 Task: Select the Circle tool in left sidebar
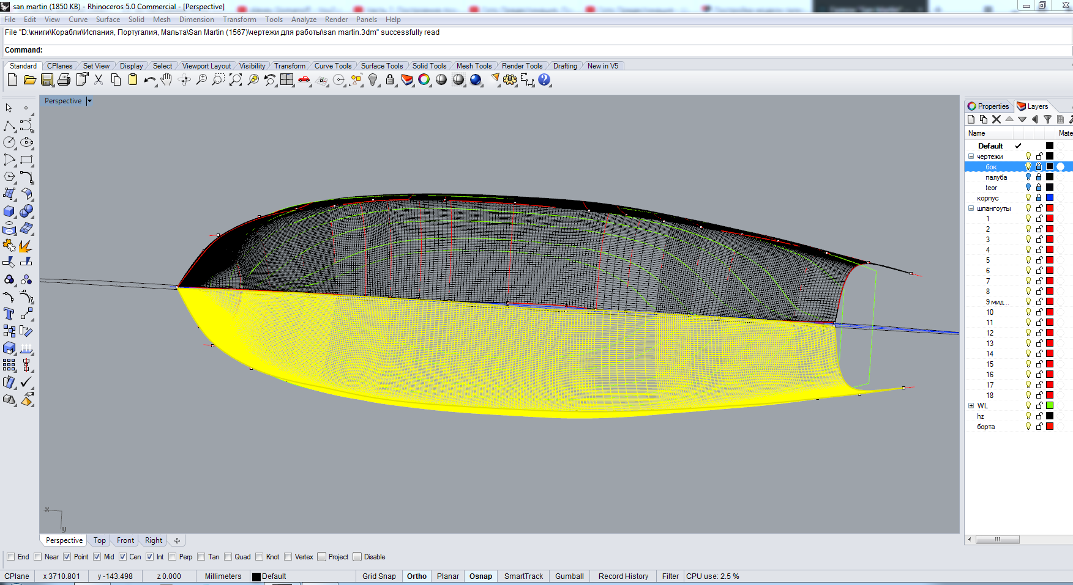point(9,142)
